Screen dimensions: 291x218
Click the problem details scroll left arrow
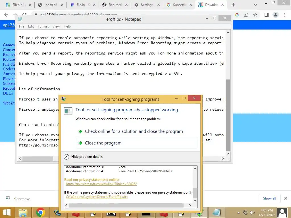[x=66, y=205]
